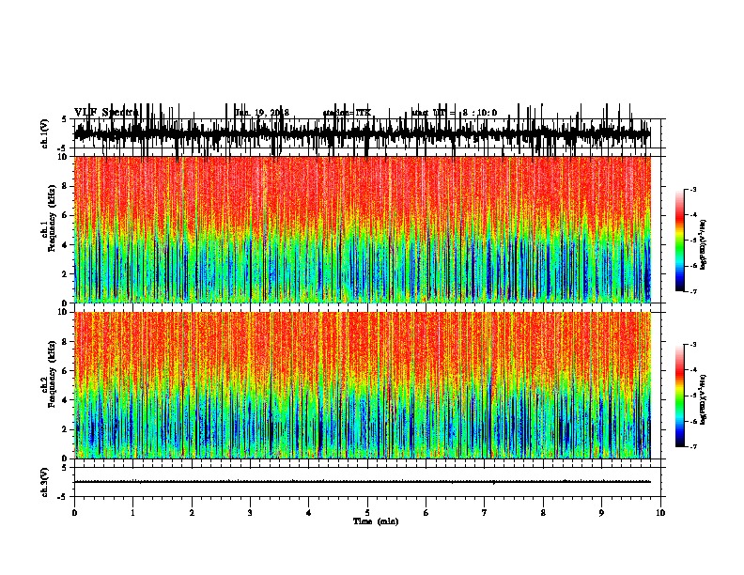Click the ch.1 frequency tick label "2"
Image resolution: width=744 pixels, height=575 pixels.
66,274
